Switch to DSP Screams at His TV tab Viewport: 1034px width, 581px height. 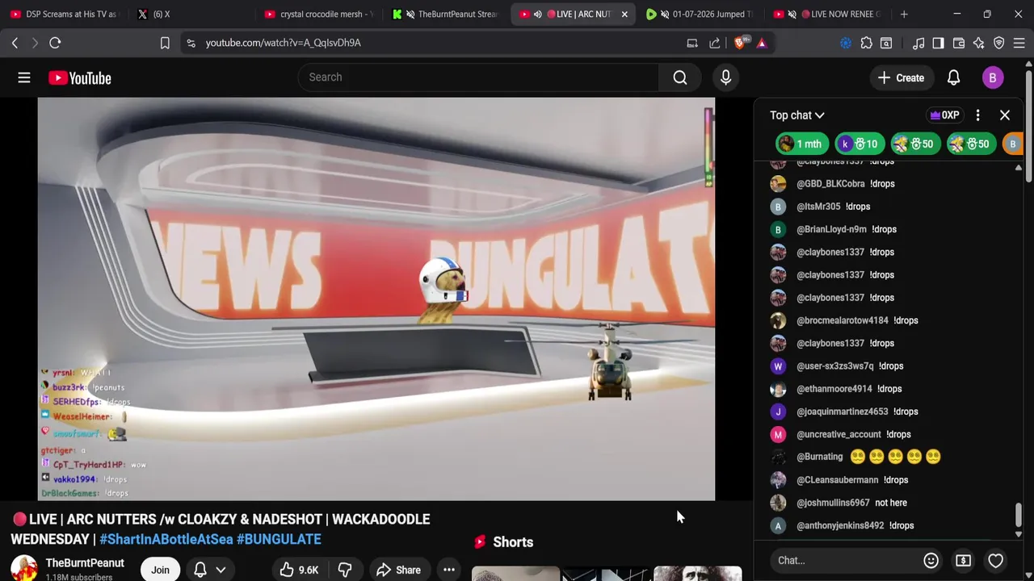pyautogui.click(x=65, y=14)
